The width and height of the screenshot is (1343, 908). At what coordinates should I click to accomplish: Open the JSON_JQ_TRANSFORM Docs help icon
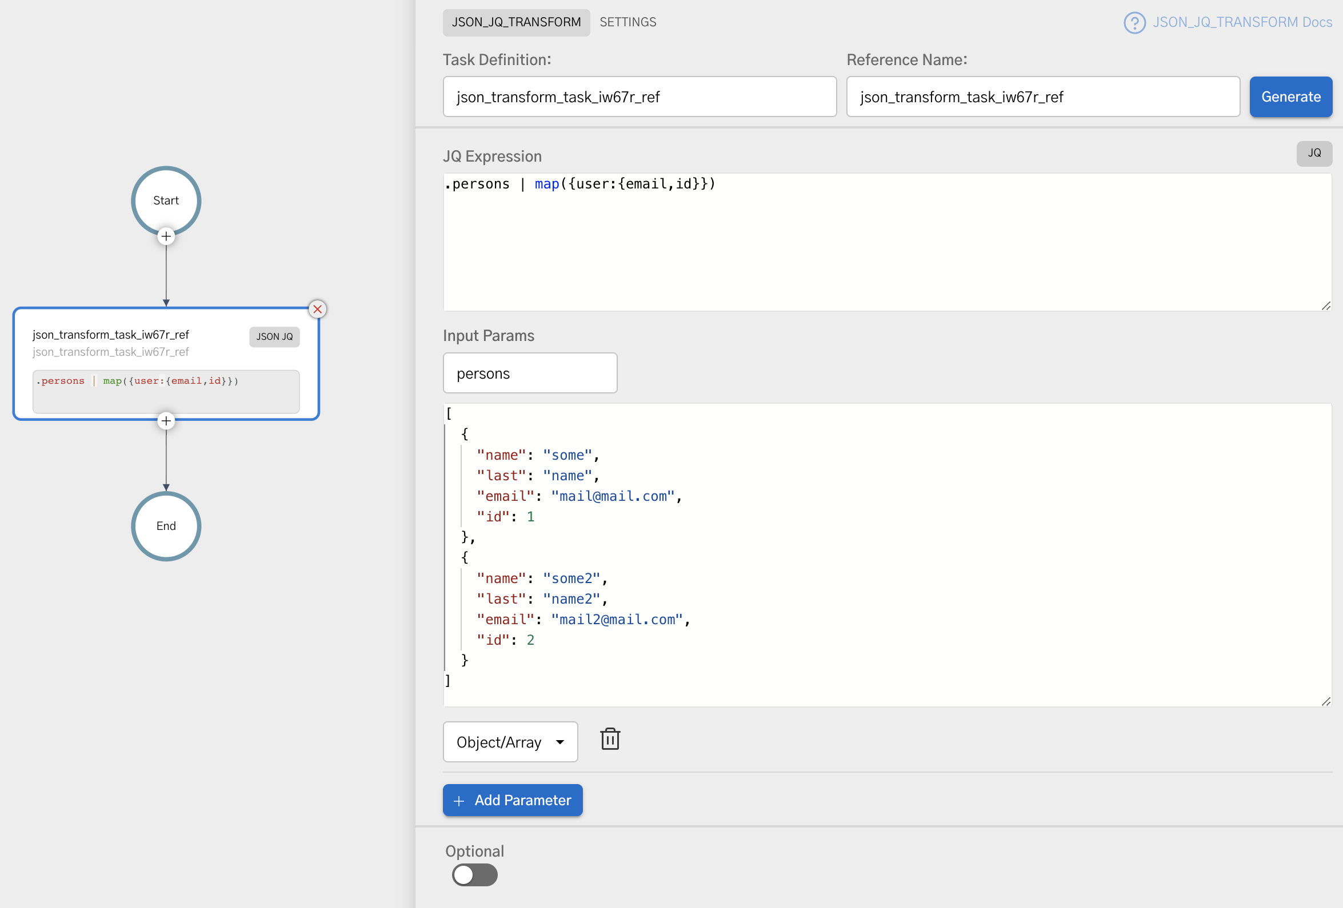tap(1134, 22)
